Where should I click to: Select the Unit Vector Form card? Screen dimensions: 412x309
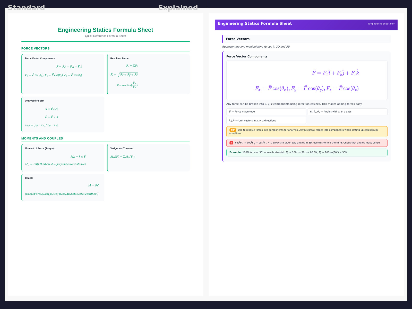pyautogui.click(x=63, y=114)
